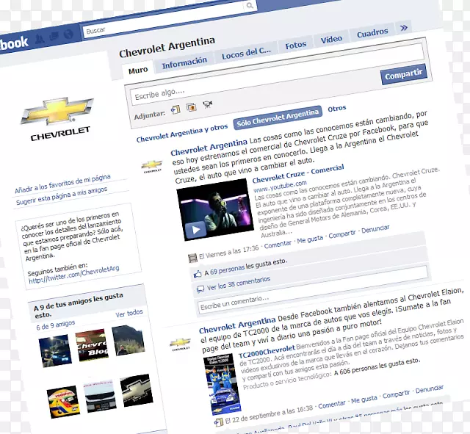Open Ver los 38 comentarios
Viewport: 470px width, 434px height.
click(238, 283)
